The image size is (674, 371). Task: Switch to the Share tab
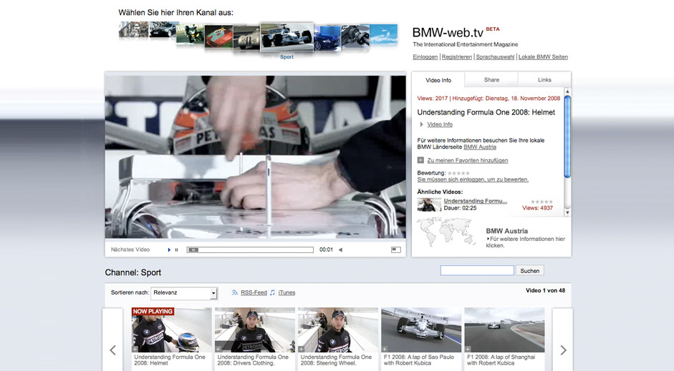click(x=491, y=80)
